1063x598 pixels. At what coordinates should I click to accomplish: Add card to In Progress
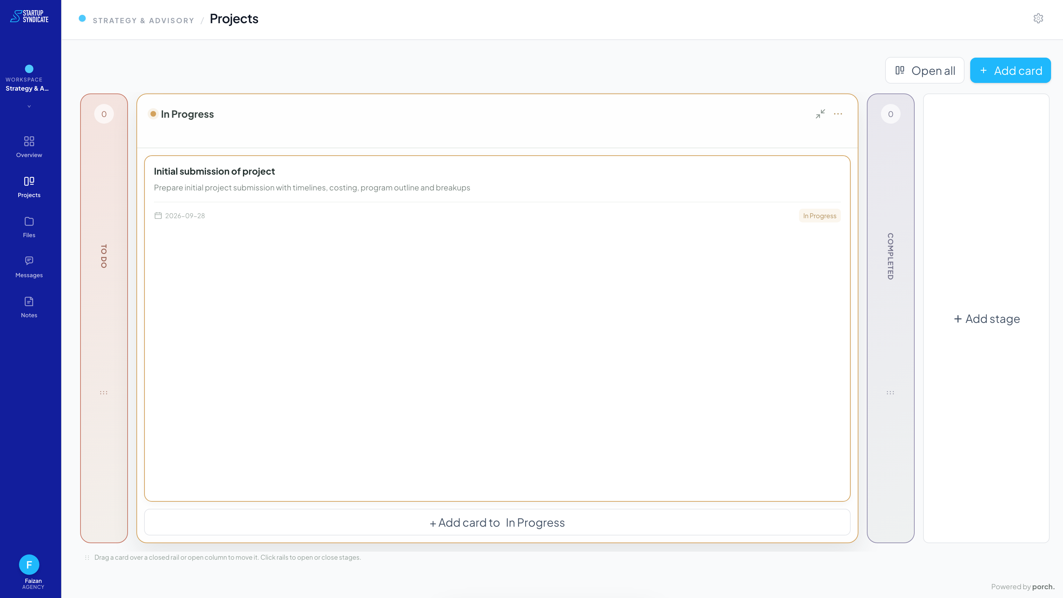coord(497,522)
